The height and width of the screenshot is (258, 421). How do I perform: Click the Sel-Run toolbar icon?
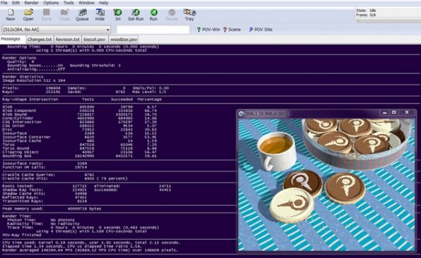pyautogui.click(x=135, y=15)
